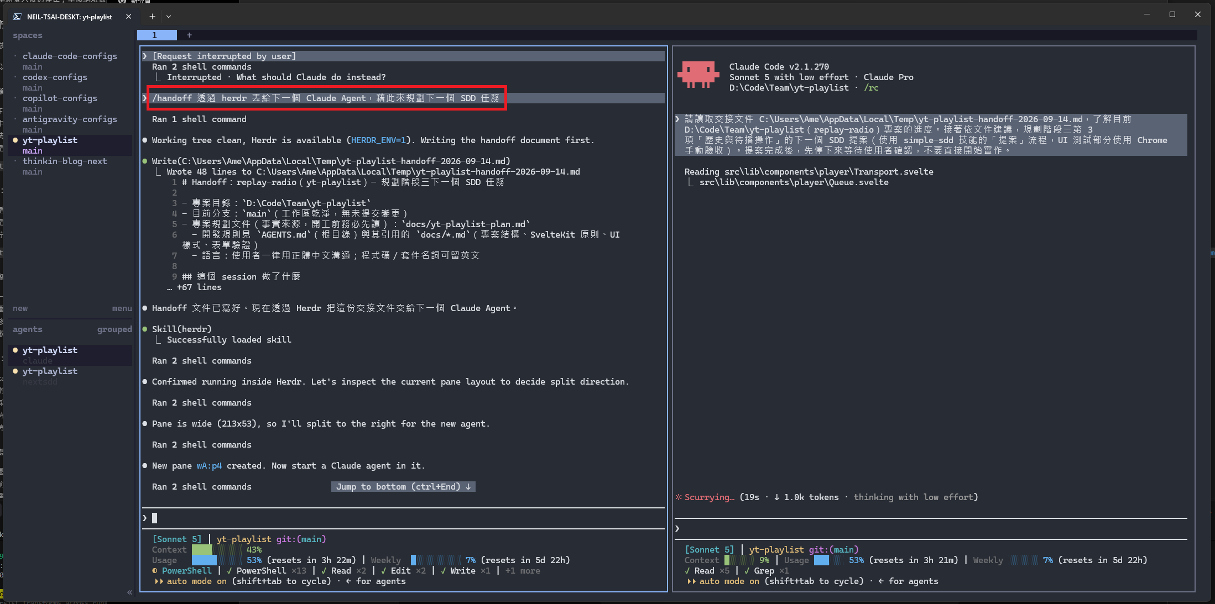Toggle the grouped agents view
Screen dimensions: 1215x604
pyautogui.click(x=114, y=329)
